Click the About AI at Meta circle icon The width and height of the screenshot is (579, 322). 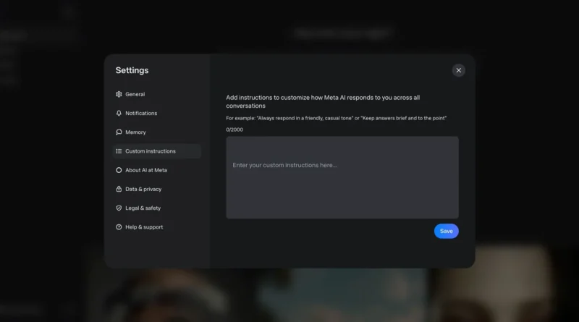click(x=119, y=170)
